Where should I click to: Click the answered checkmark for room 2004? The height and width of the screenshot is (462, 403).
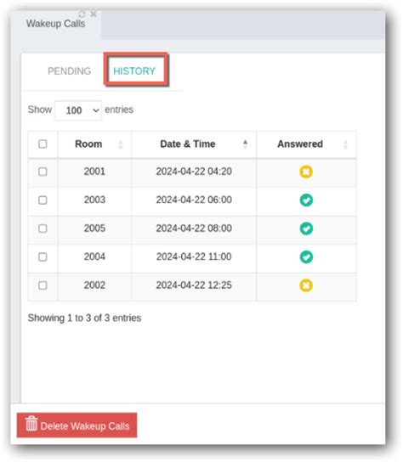coord(306,257)
